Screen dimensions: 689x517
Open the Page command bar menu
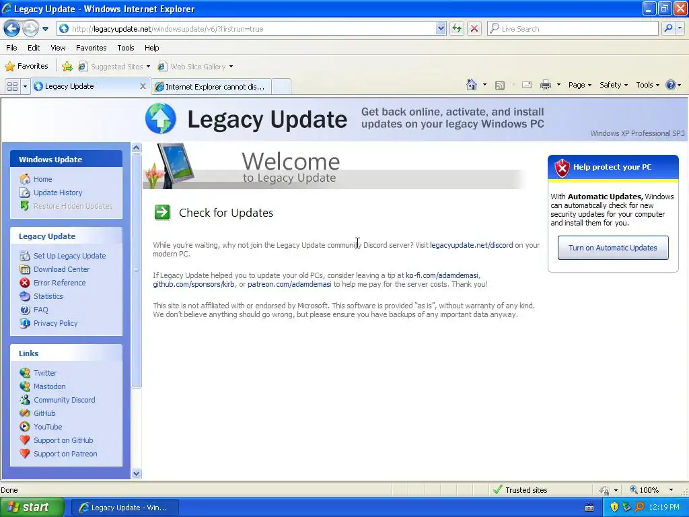point(579,85)
